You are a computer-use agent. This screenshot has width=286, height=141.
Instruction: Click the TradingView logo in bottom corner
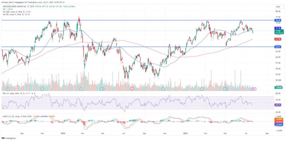click(x=9, y=138)
